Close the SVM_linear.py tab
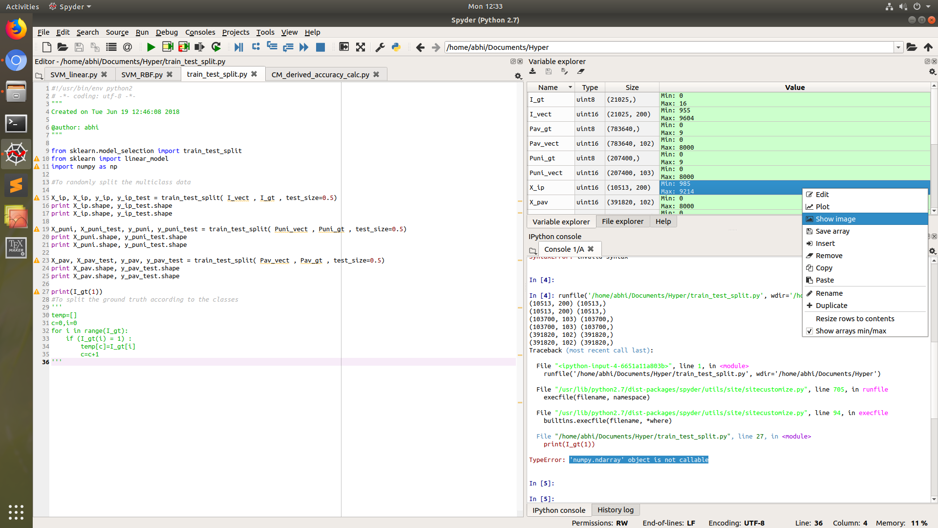This screenshot has height=528, width=938. point(104,74)
